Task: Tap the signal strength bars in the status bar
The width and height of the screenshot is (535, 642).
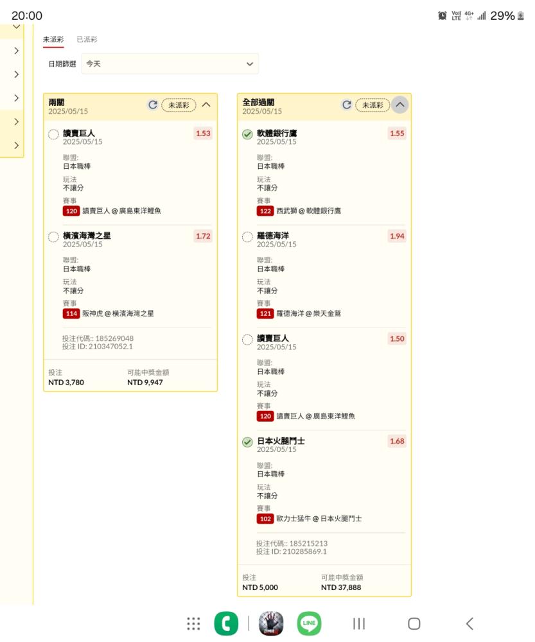Action: click(481, 15)
